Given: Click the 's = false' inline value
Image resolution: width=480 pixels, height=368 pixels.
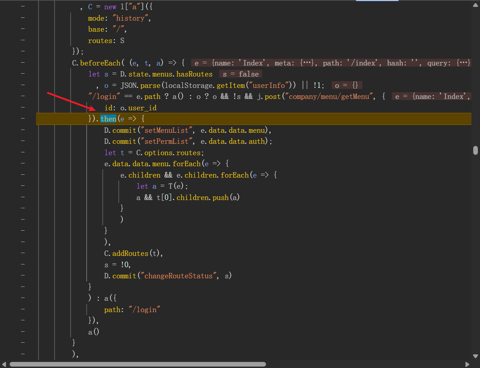Looking at the screenshot, I should click(241, 74).
